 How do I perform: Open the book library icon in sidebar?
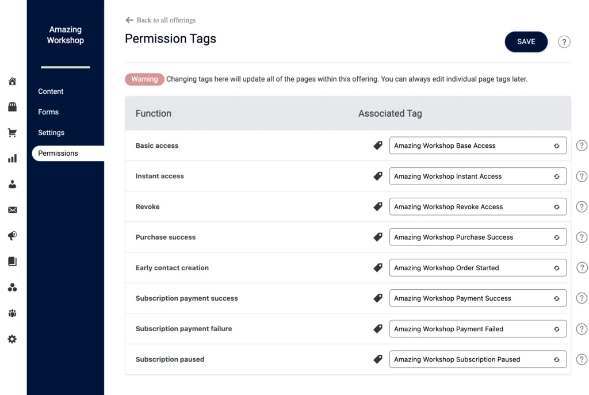pos(12,262)
